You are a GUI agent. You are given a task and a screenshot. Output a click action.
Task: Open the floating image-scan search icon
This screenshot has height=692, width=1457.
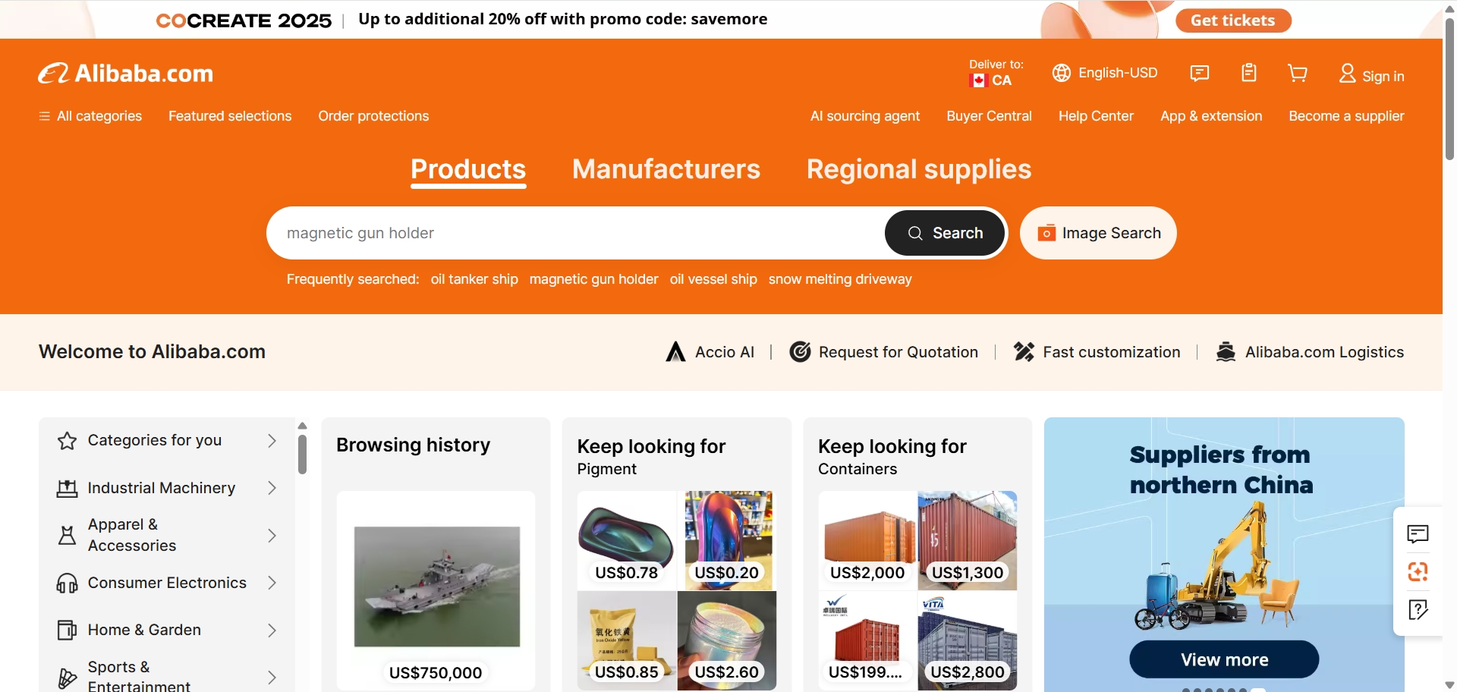coord(1418,571)
